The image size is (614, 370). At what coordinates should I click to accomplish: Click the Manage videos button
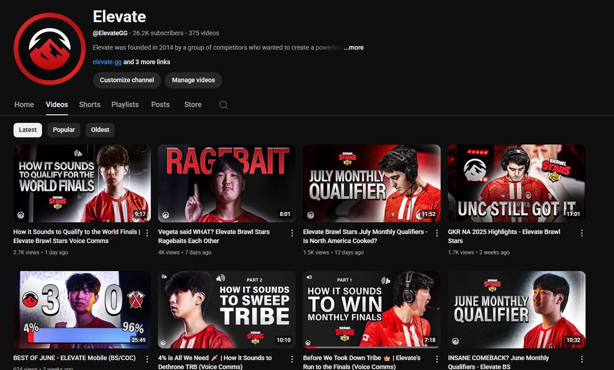[x=193, y=80]
